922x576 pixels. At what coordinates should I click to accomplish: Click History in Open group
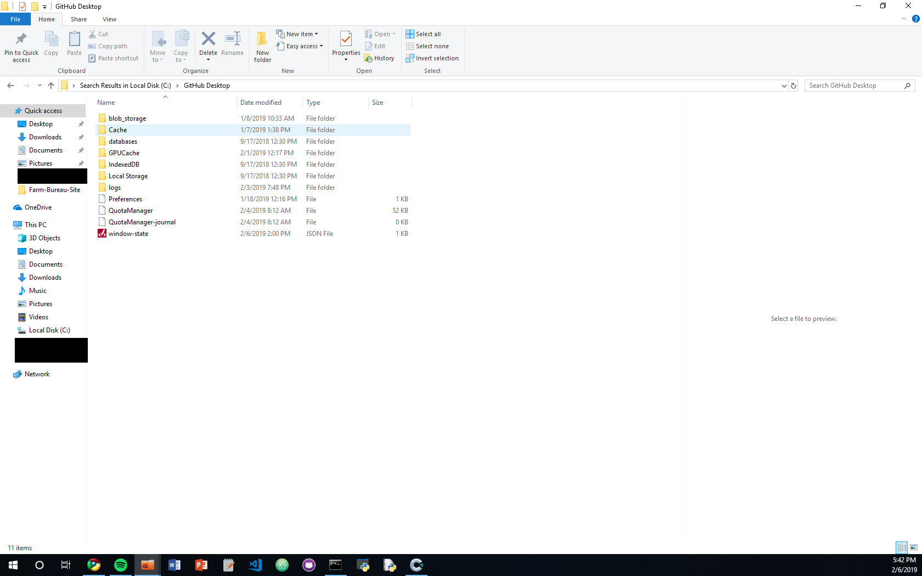[x=379, y=58]
